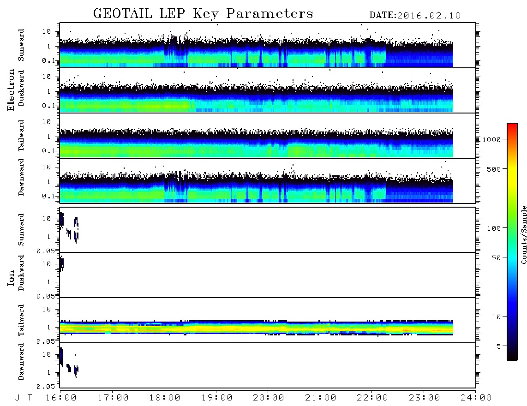Image resolution: width=527 pixels, height=406 pixels.
Task: Click the "0.05" tick of Ion Sunward panel
Action: [46, 251]
